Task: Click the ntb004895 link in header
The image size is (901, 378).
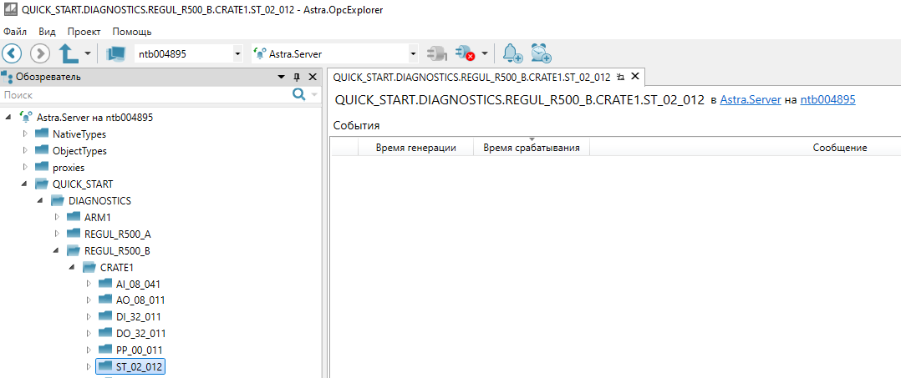Action: 827,100
